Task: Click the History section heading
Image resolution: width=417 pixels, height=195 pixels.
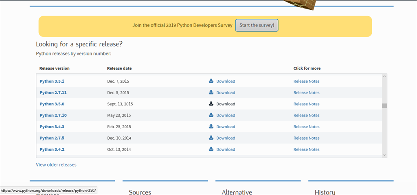Action: [x=325, y=192]
